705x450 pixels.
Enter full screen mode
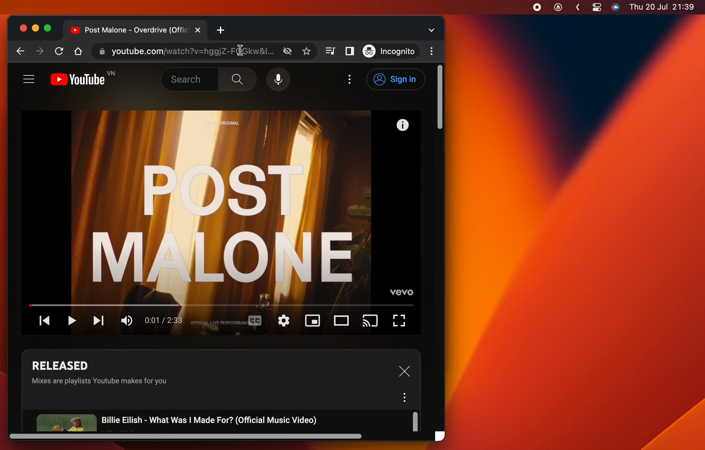399,321
